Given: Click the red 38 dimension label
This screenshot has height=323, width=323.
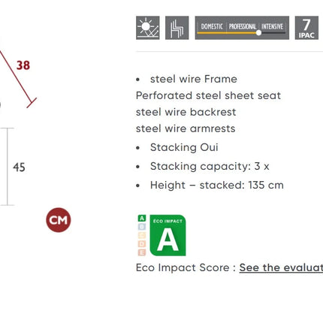Looking at the screenshot, I should [23, 65].
